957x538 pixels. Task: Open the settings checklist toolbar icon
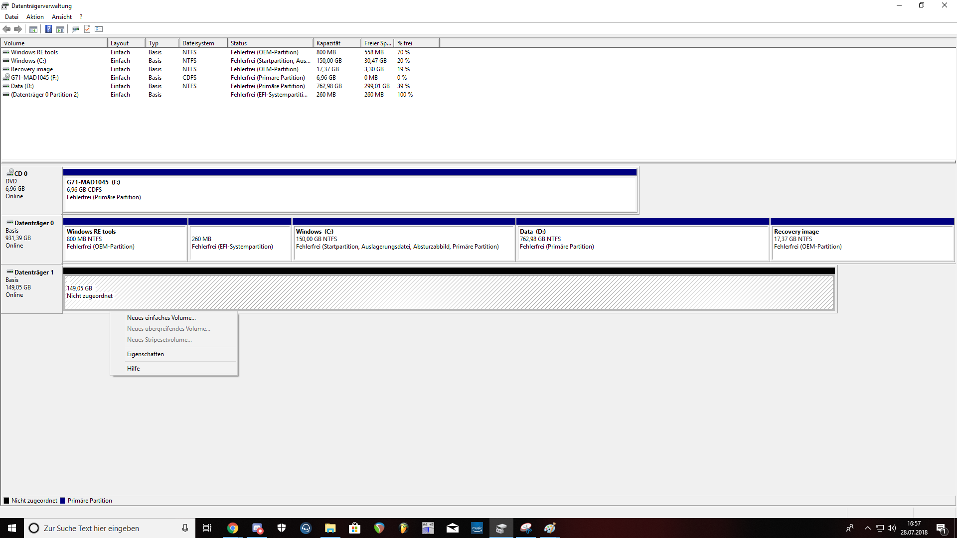click(99, 29)
